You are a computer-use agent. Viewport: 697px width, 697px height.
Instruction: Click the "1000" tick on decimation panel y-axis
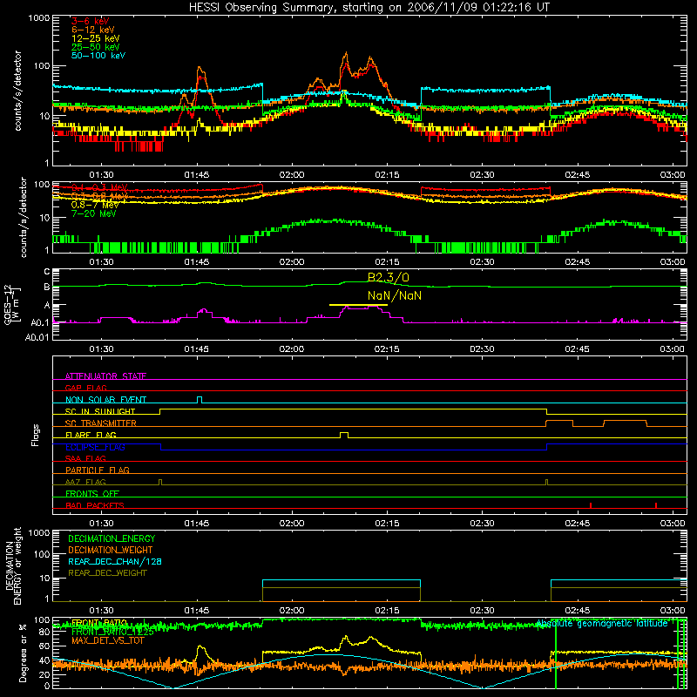click(x=38, y=532)
